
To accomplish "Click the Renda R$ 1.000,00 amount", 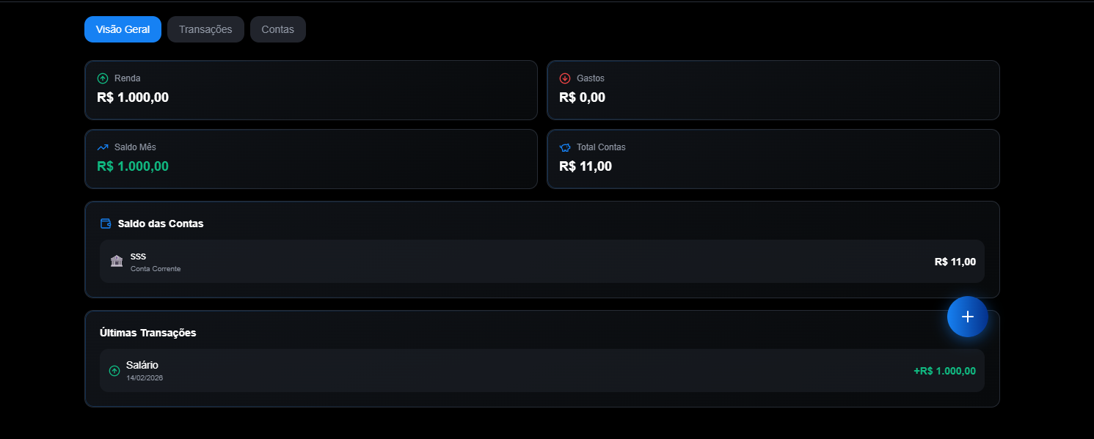I will (x=133, y=97).
